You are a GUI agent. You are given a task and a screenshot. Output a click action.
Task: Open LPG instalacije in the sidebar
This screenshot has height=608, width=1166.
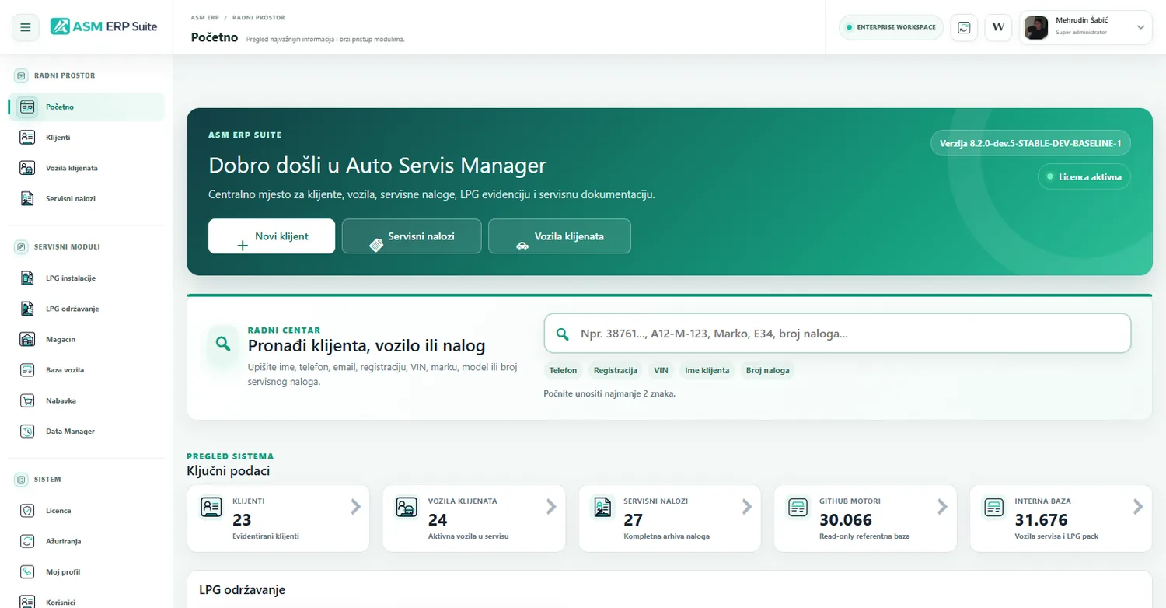coord(86,278)
